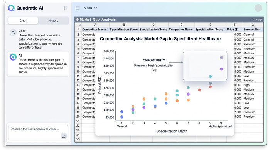This screenshot has height=150, width=270.
Task: Open the Menu dropdown
Action: click(90, 8)
